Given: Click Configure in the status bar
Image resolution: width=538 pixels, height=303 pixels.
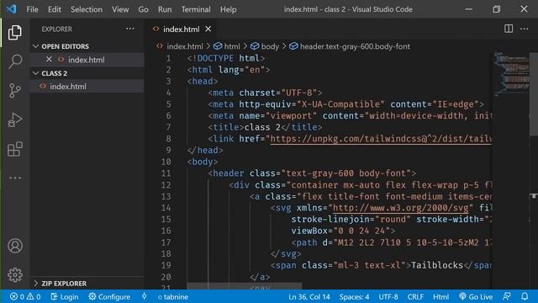Looking at the screenshot, I should (109, 297).
